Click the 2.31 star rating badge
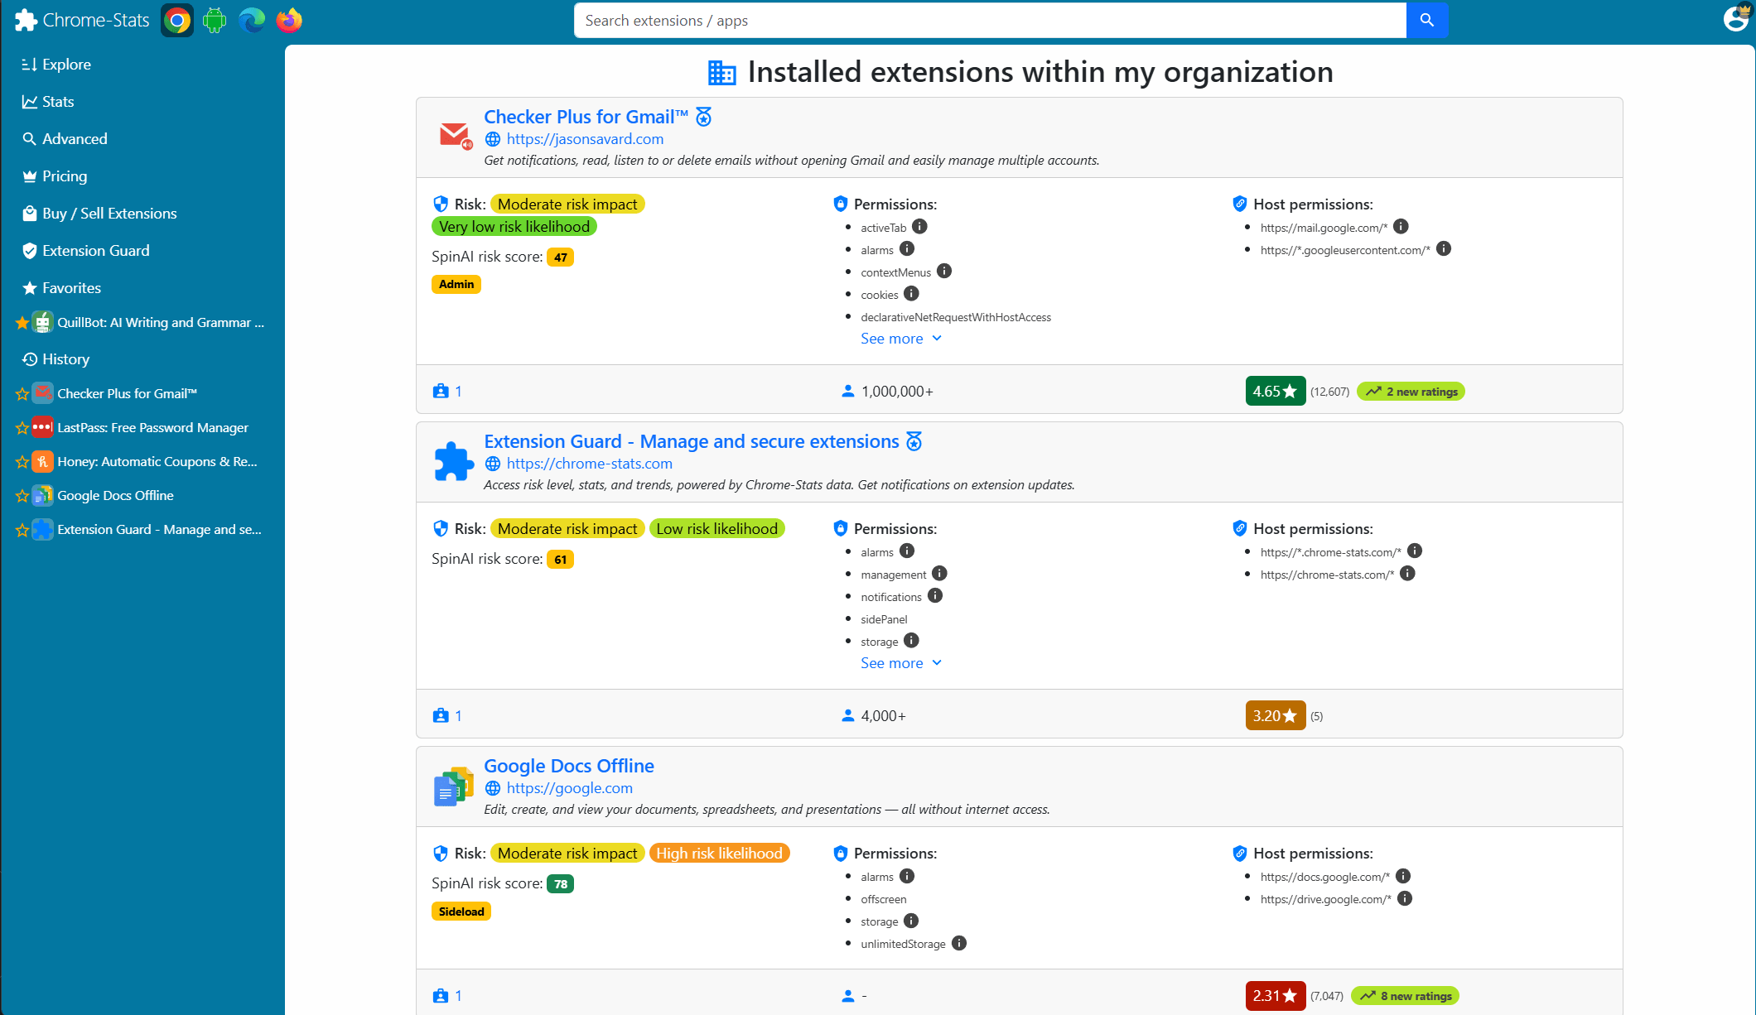This screenshot has height=1015, width=1756. (x=1275, y=996)
